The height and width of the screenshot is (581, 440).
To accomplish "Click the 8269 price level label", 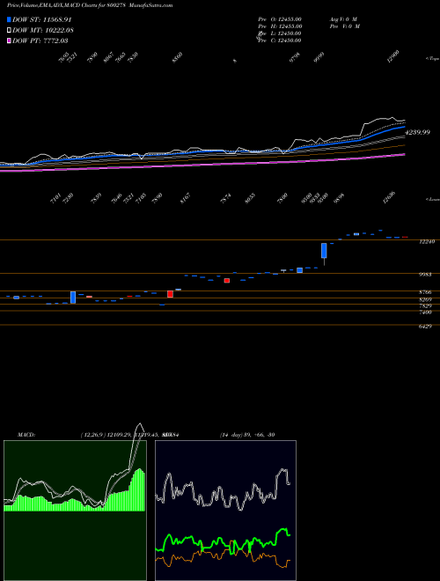I will (x=426, y=299).
